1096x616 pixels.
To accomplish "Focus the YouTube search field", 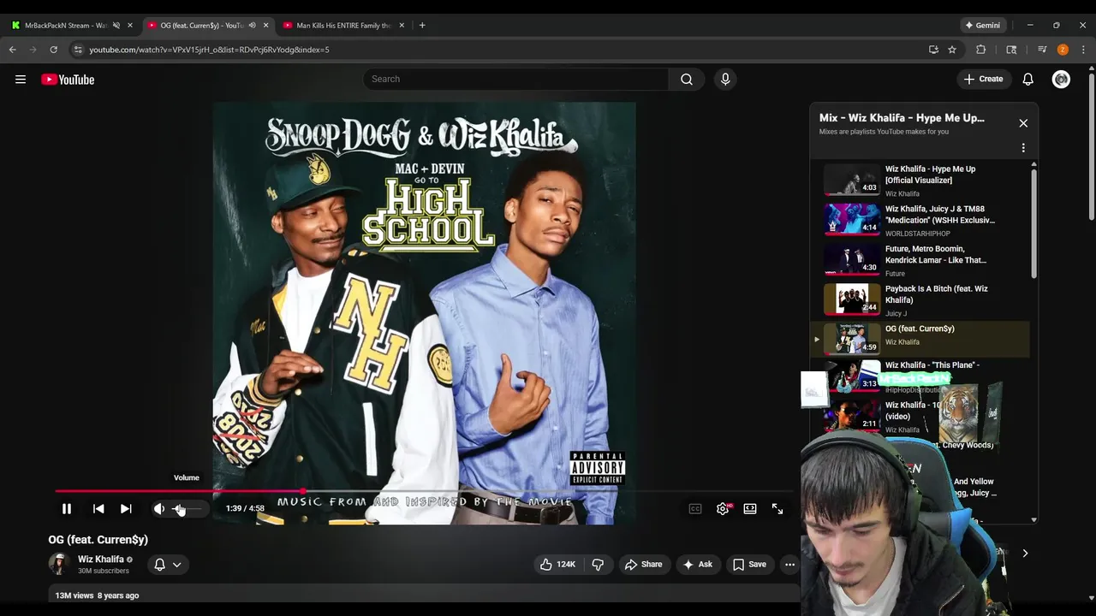I will point(516,79).
